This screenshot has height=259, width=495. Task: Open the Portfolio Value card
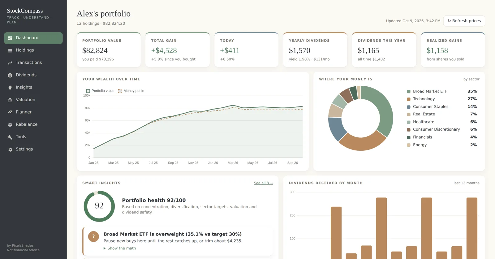pos(109,50)
